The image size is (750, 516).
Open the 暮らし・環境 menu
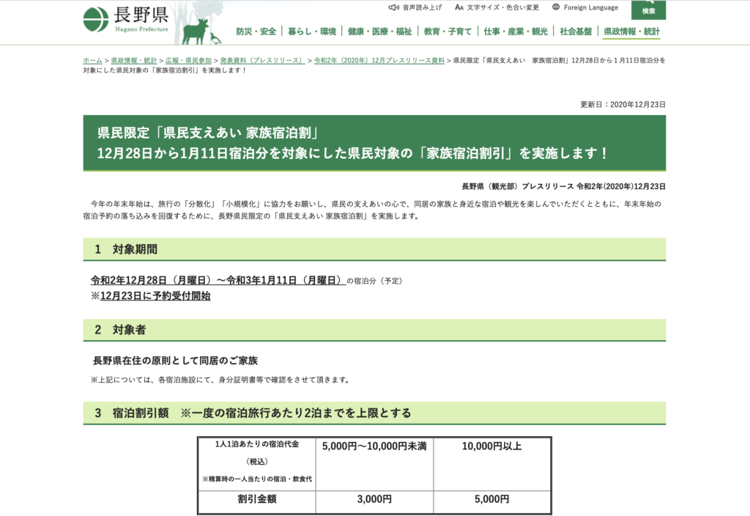[x=312, y=32]
